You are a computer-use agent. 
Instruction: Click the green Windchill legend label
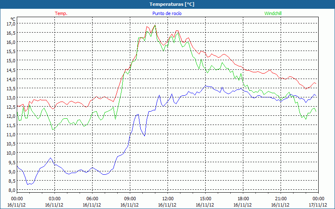click(273, 13)
